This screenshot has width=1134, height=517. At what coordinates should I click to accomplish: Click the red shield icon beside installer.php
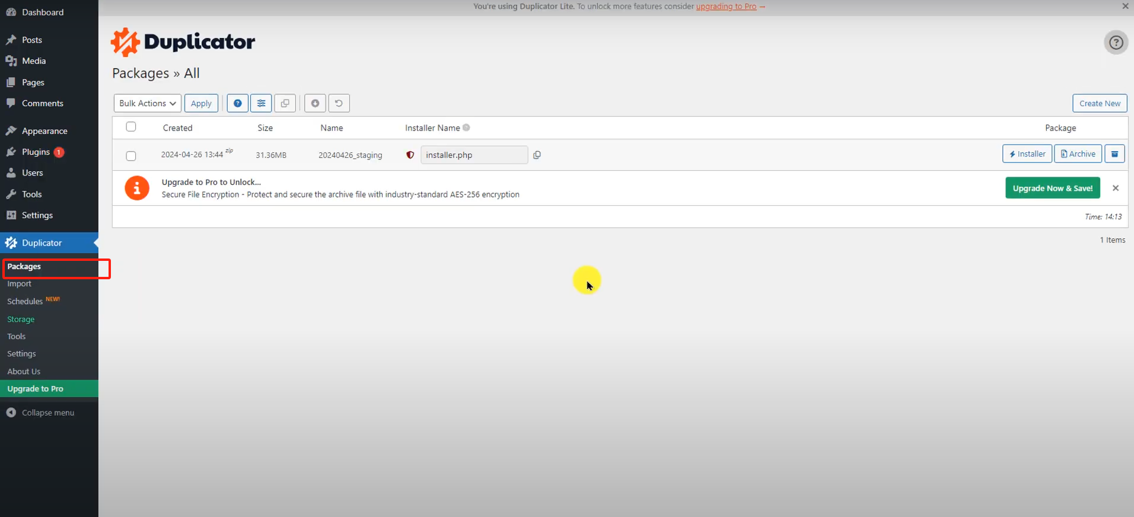coord(410,155)
